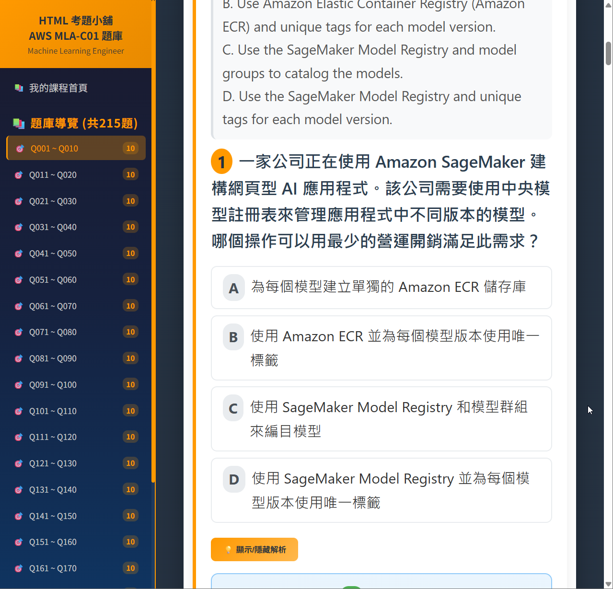
Task: Click target icon next to Q161 ~ Q170
Action: tap(19, 568)
